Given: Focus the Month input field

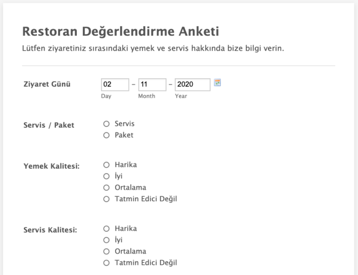Looking at the screenshot, I should (x=152, y=84).
